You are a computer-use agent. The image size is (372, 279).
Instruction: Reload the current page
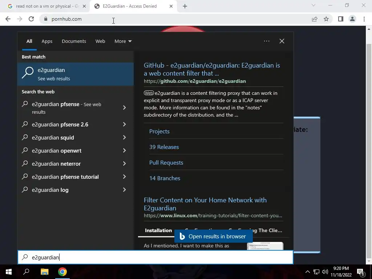tap(31, 19)
